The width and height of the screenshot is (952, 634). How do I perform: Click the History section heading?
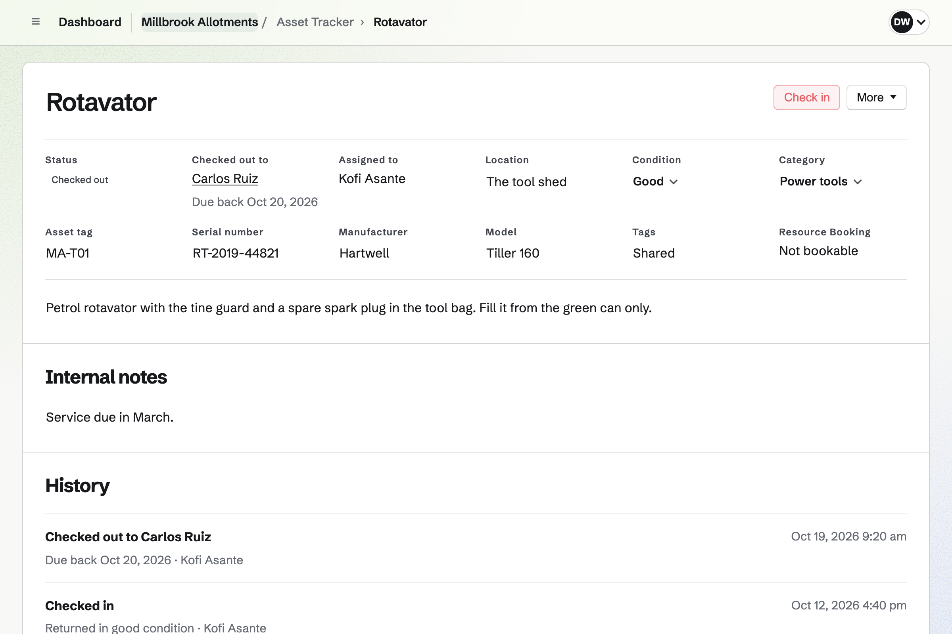(x=77, y=486)
